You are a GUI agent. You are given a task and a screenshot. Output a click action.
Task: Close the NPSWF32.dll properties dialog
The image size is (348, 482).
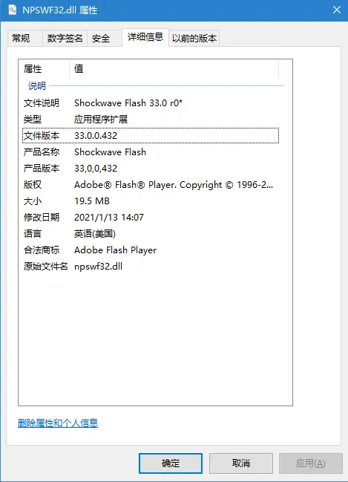coord(337,10)
